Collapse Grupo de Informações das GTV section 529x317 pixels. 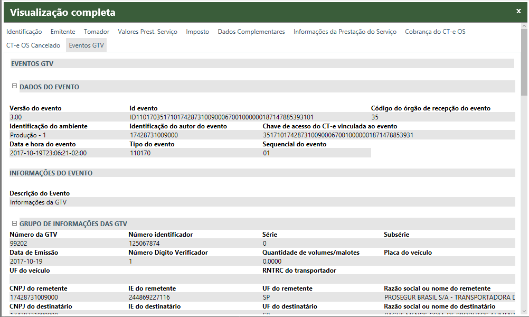tap(14, 223)
